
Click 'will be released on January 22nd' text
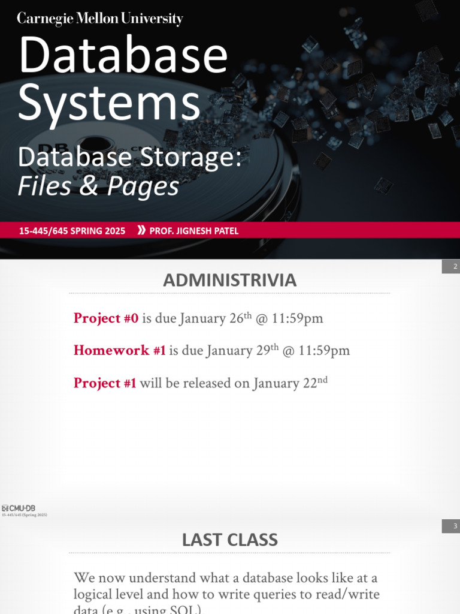(x=234, y=383)
